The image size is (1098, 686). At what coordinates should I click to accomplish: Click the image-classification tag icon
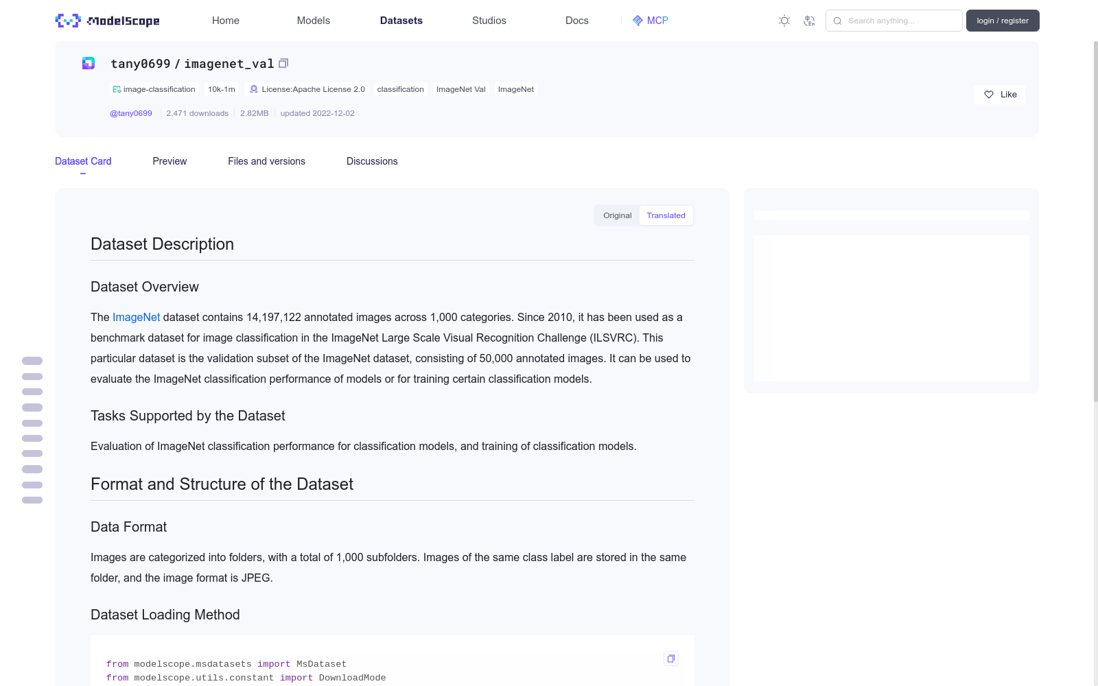tap(117, 89)
